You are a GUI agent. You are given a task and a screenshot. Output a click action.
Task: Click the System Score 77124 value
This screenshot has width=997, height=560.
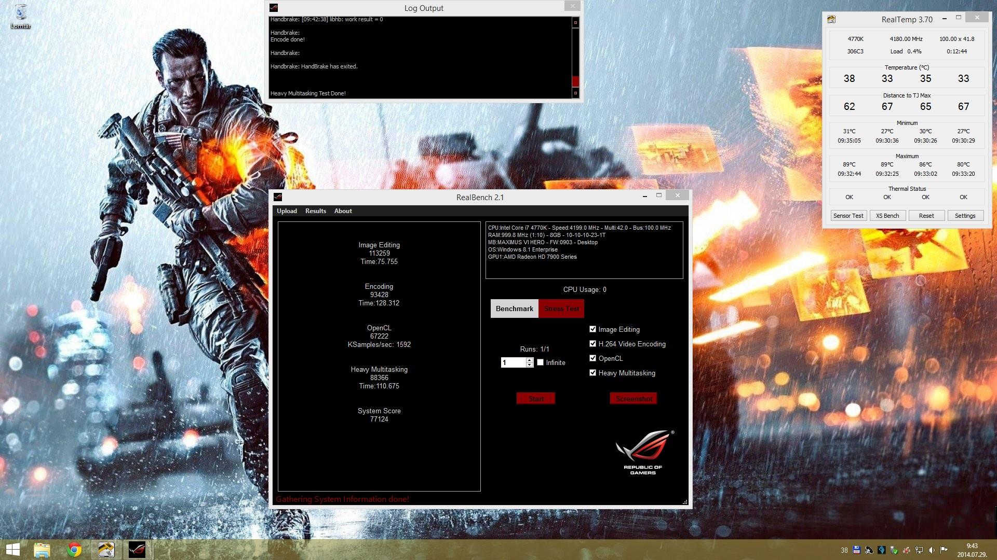coord(379,419)
